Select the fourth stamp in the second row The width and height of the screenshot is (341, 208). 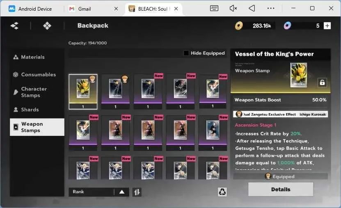[180, 133]
